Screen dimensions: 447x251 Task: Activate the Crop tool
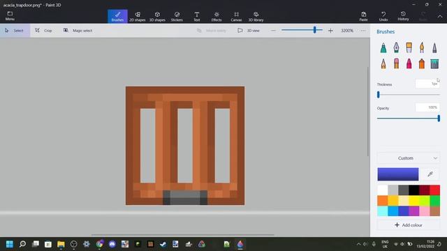click(x=43, y=31)
